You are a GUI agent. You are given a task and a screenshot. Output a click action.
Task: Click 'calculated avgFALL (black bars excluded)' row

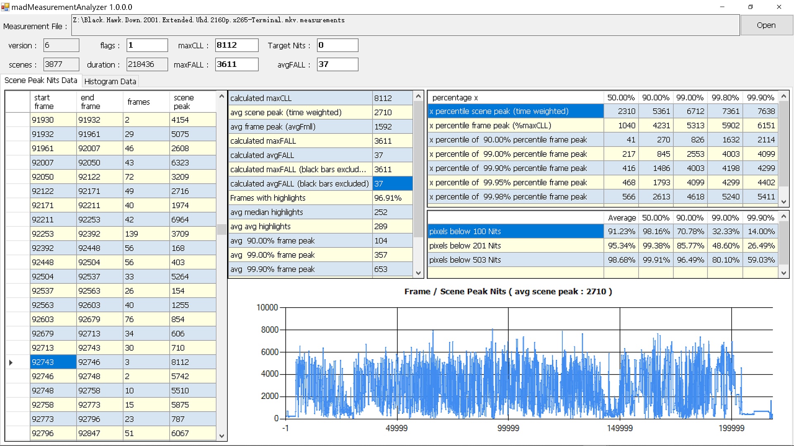320,184
